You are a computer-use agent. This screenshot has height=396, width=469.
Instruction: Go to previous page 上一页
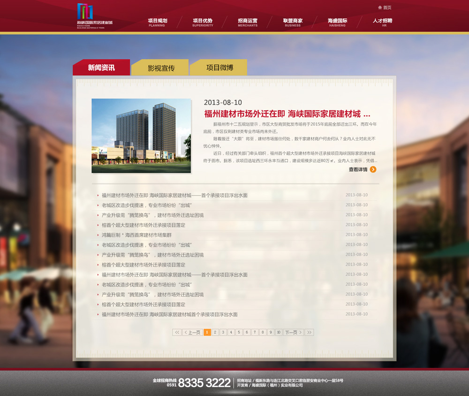[192, 332]
